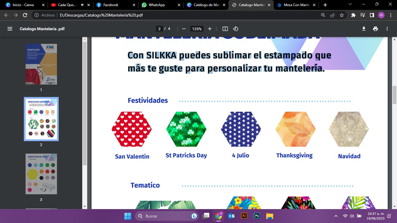Click the Archivo file info chip

click(x=45, y=15)
